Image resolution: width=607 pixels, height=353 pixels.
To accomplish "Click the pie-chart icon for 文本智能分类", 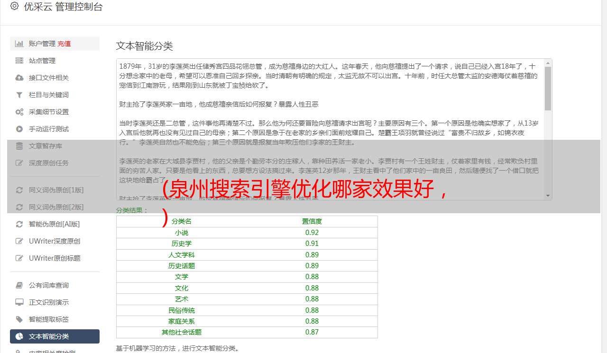I will pos(19,336).
